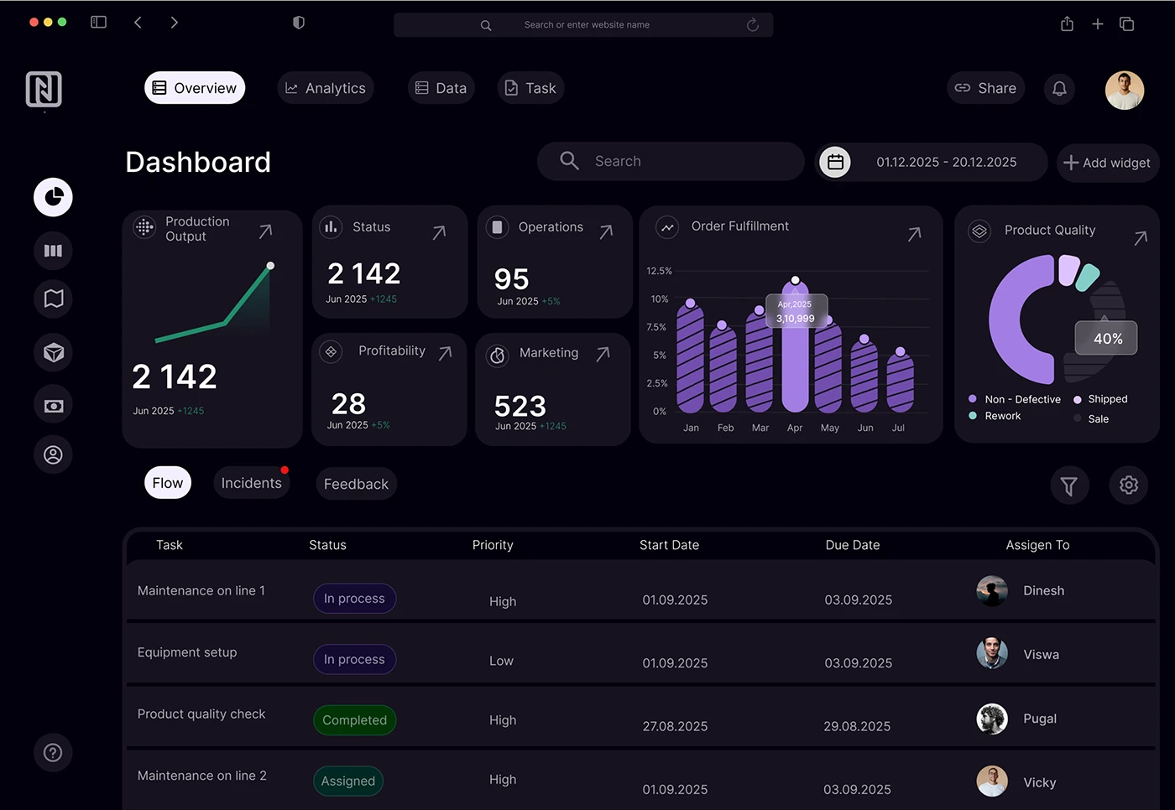Screen dimensions: 1175x810
Task: Open table settings via the gear icon
Action: click(1128, 485)
